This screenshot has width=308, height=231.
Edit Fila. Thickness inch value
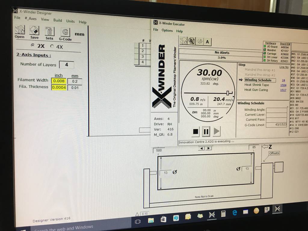click(59, 88)
